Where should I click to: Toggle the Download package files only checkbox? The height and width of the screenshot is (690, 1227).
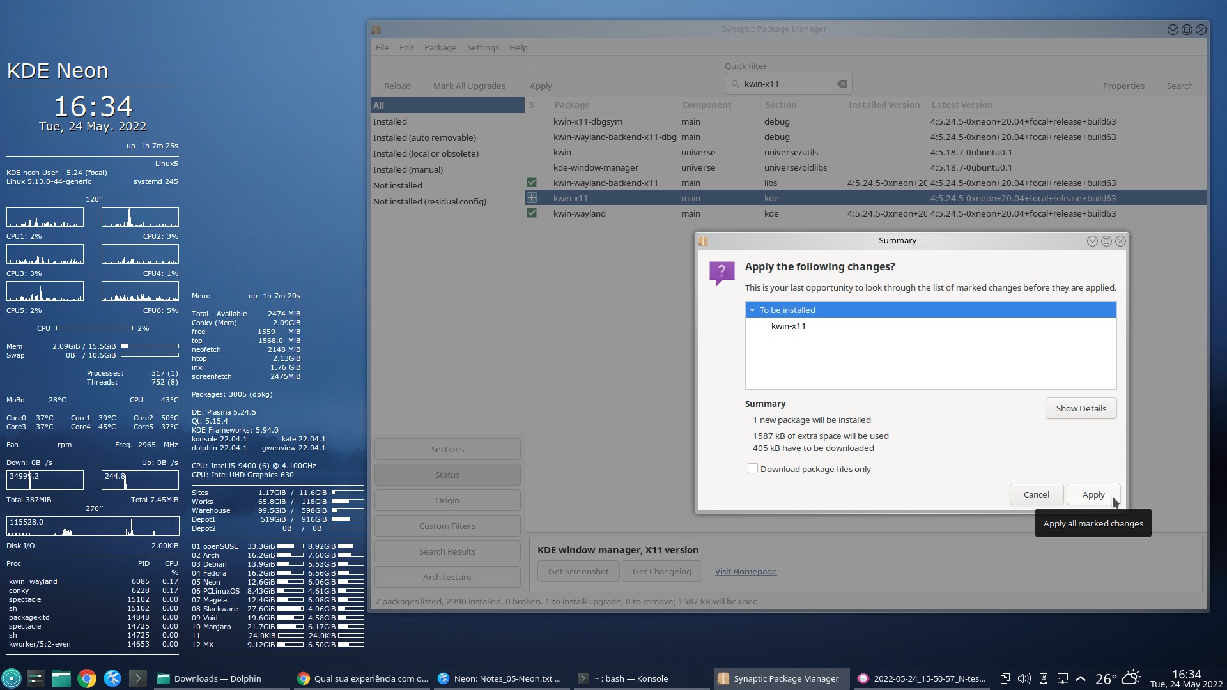752,469
